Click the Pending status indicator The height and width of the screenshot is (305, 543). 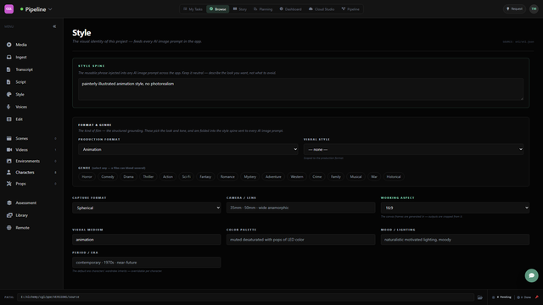tap(501, 297)
